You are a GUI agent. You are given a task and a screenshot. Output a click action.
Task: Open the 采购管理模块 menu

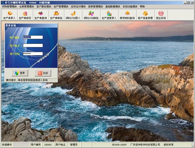tap(9, 6)
